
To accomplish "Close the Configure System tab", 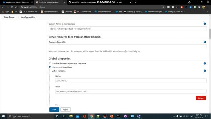I will click(x=65, y=2).
